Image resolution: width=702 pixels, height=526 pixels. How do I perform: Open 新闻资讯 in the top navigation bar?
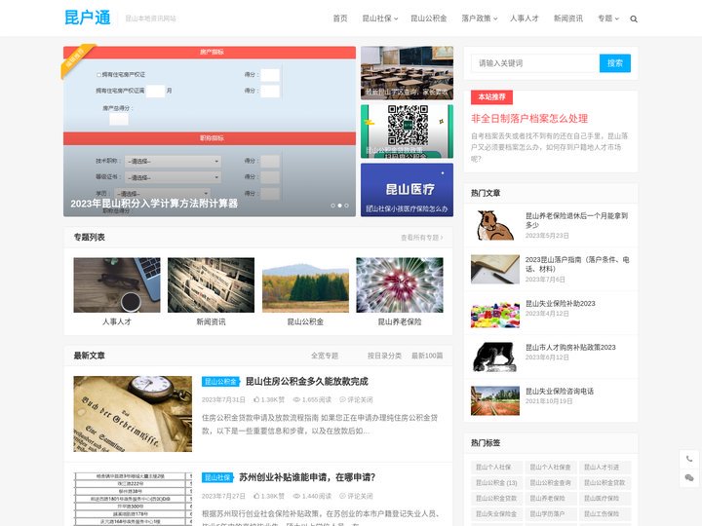tap(568, 19)
